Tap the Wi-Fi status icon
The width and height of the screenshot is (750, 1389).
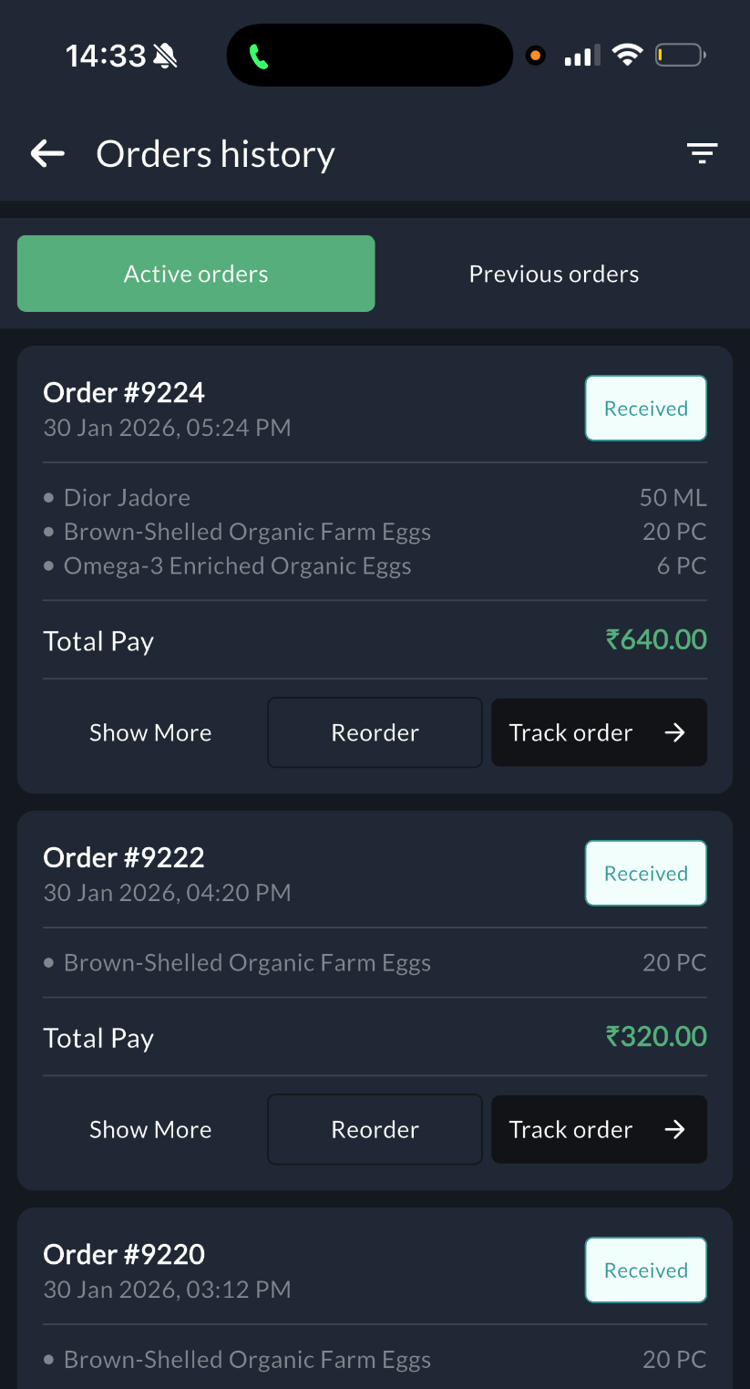pyautogui.click(x=627, y=56)
